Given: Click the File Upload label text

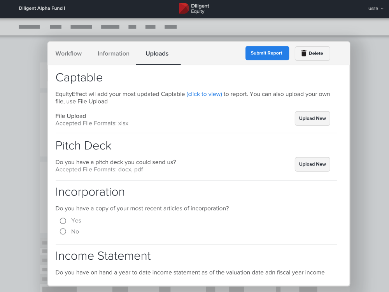Looking at the screenshot, I should (71, 116).
